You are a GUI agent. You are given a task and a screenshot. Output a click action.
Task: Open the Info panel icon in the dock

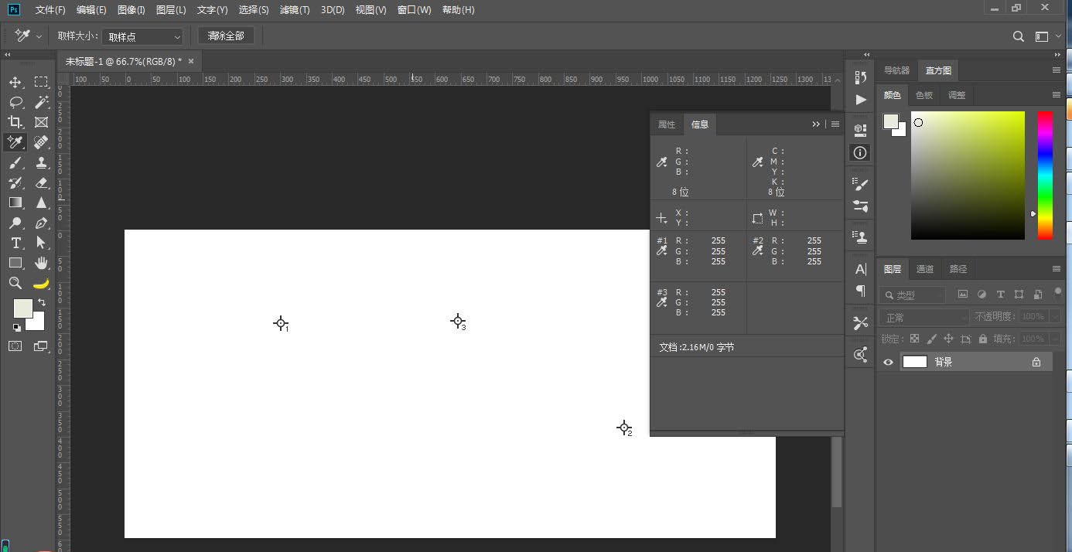coord(861,152)
